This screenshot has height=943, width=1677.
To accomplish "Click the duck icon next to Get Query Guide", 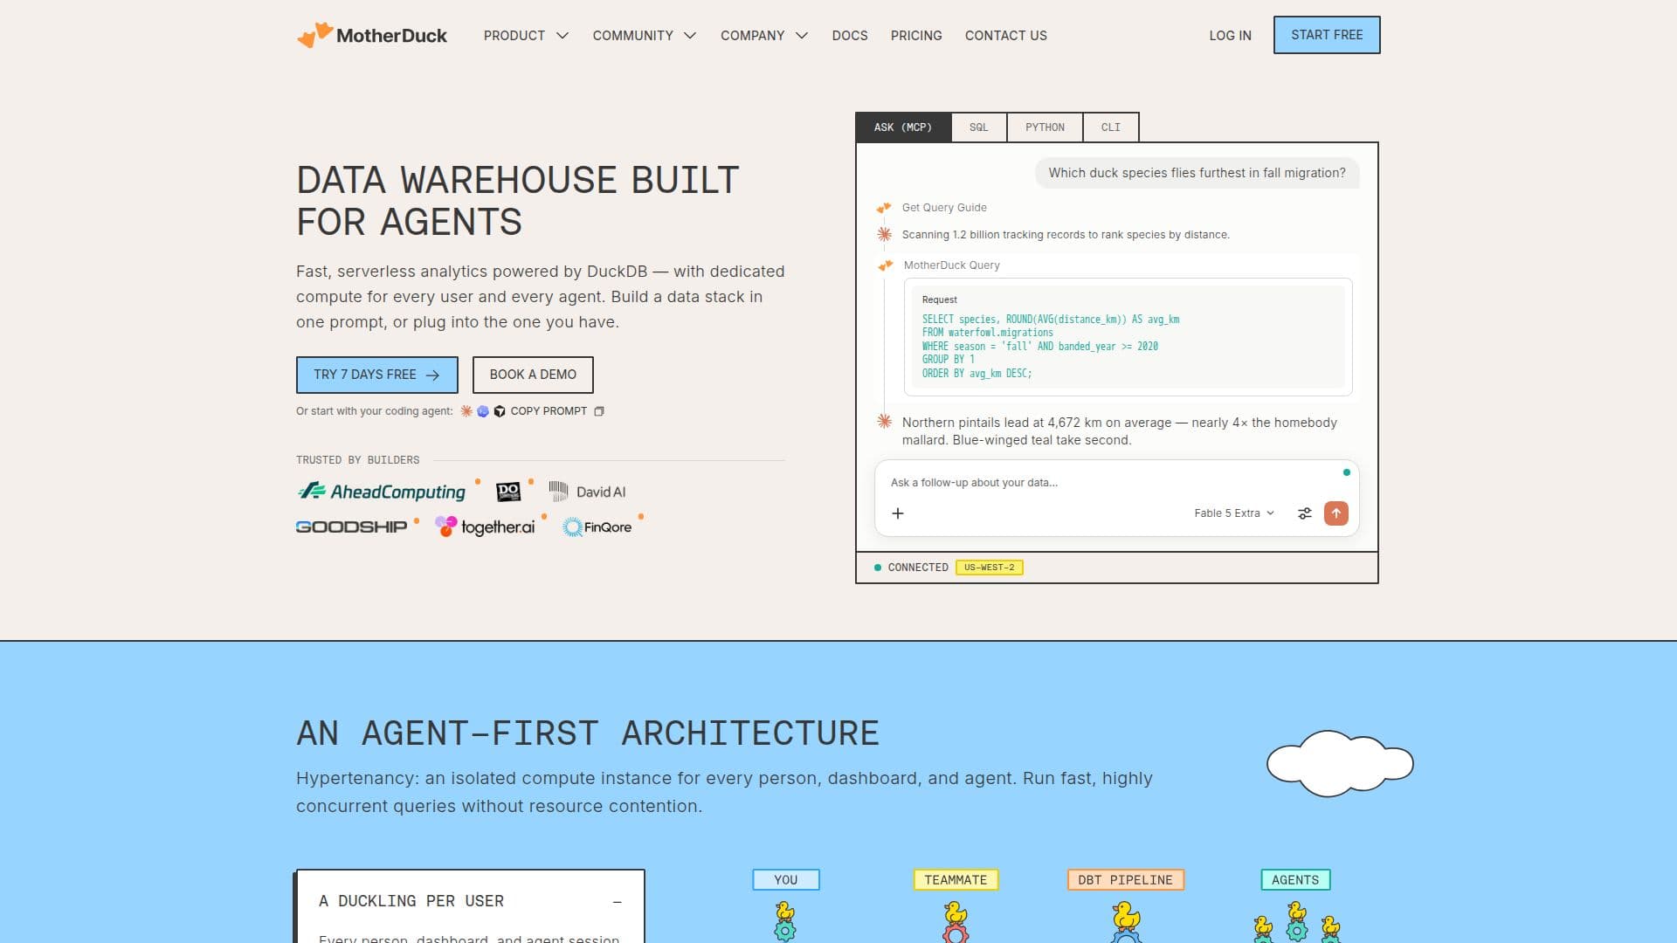I will click(884, 208).
